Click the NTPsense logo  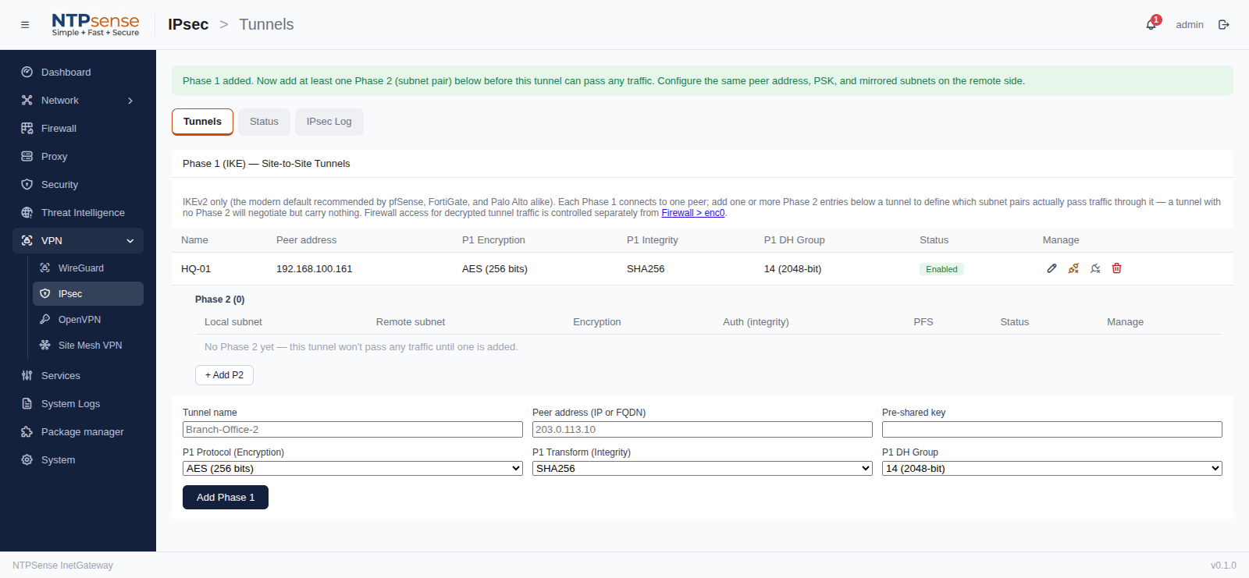pos(95,25)
